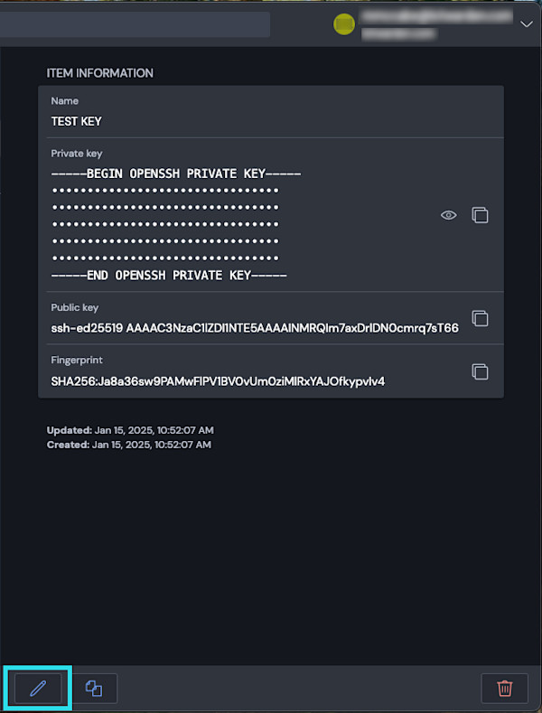The width and height of the screenshot is (542, 713).
Task: Click the BEGIN OPENSSH PRIVATE KEY line
Action: coord(176,174)
